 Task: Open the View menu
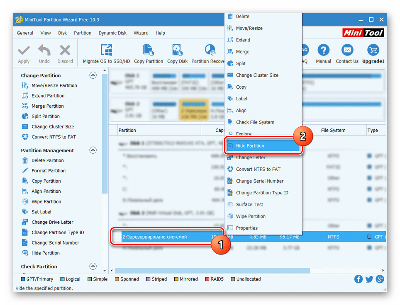pos(45,33)
